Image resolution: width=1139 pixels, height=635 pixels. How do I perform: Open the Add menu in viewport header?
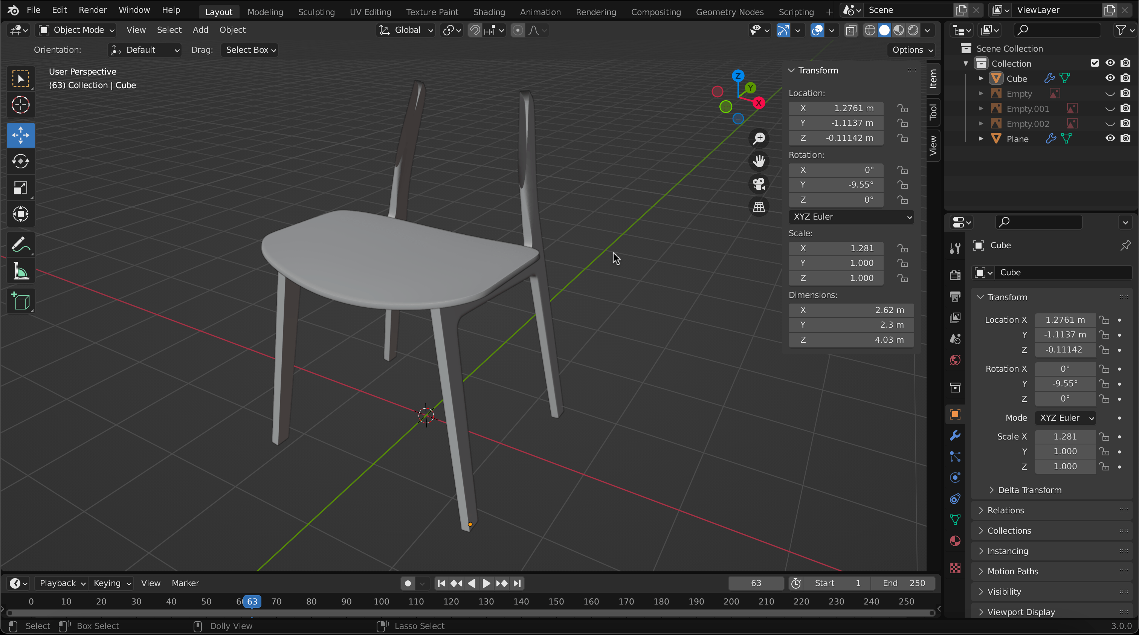(x=200, y=30)
